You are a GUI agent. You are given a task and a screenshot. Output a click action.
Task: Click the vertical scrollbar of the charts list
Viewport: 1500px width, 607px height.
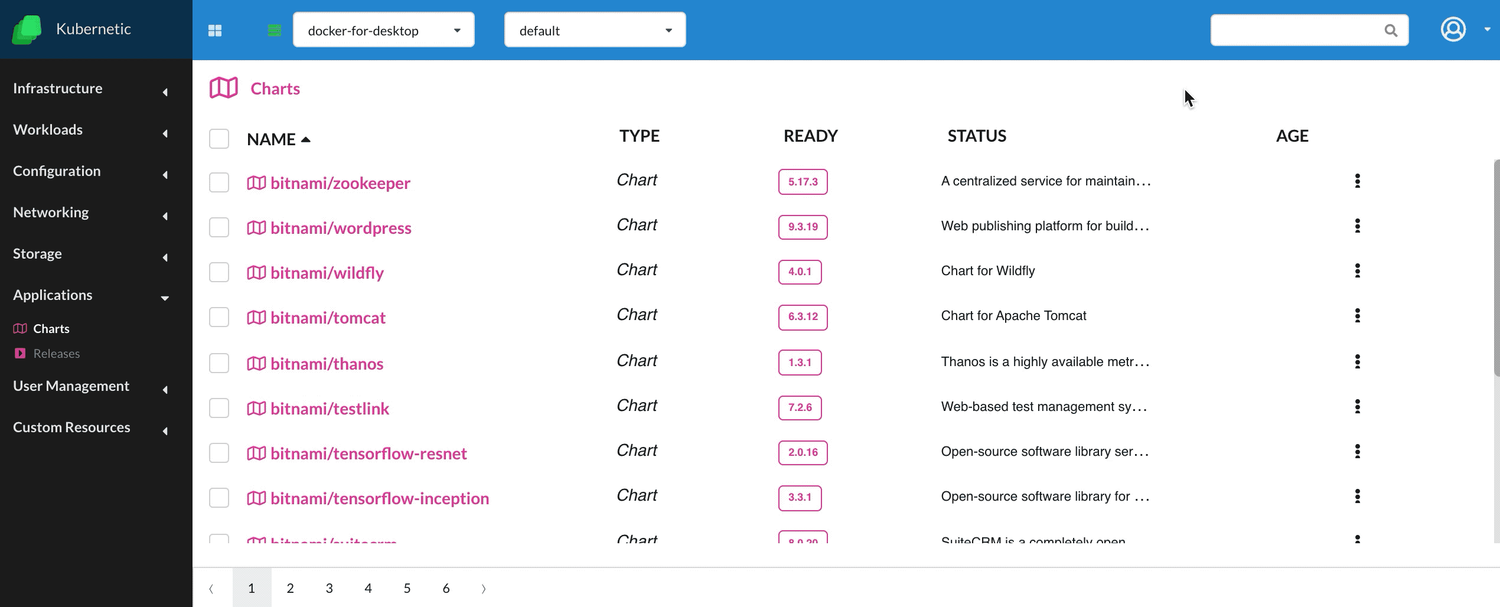pyautogui.click(x=1496, y=267)
